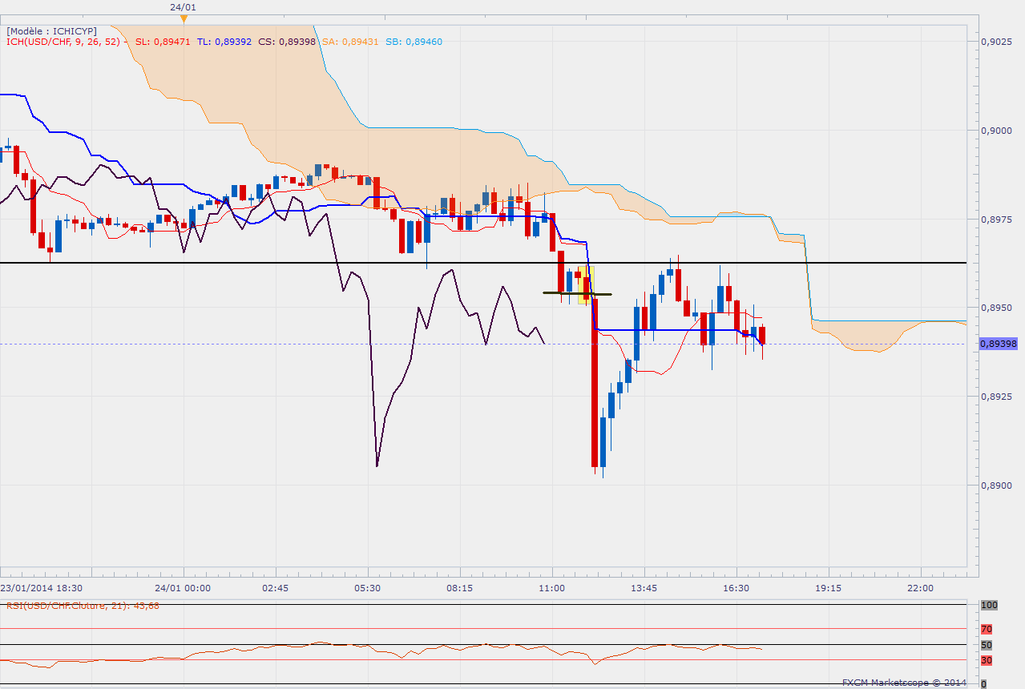This screenshot has height=689, width=1025.
Task: Click the 16:30 time axis label
Action: click(x=736, y=588)
